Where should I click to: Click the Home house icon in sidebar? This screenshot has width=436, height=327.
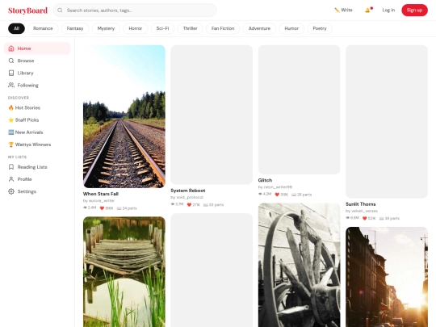tap(11, 48)
